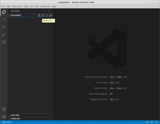This screenshot has width=160, height=124.
Task: Open the File menu
Action: click(3, 7)
